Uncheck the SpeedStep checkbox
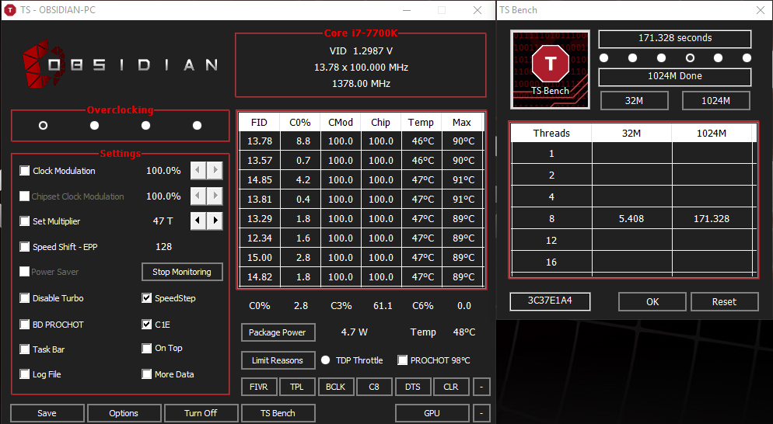The width and height of the screenshot is (773, 424). click(x=146, y=298)
